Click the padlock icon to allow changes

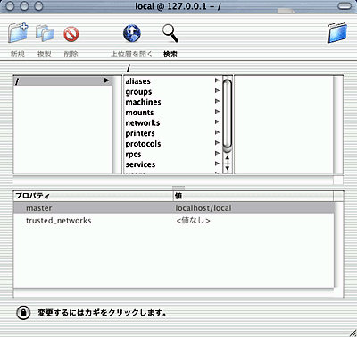pos(23,313)
